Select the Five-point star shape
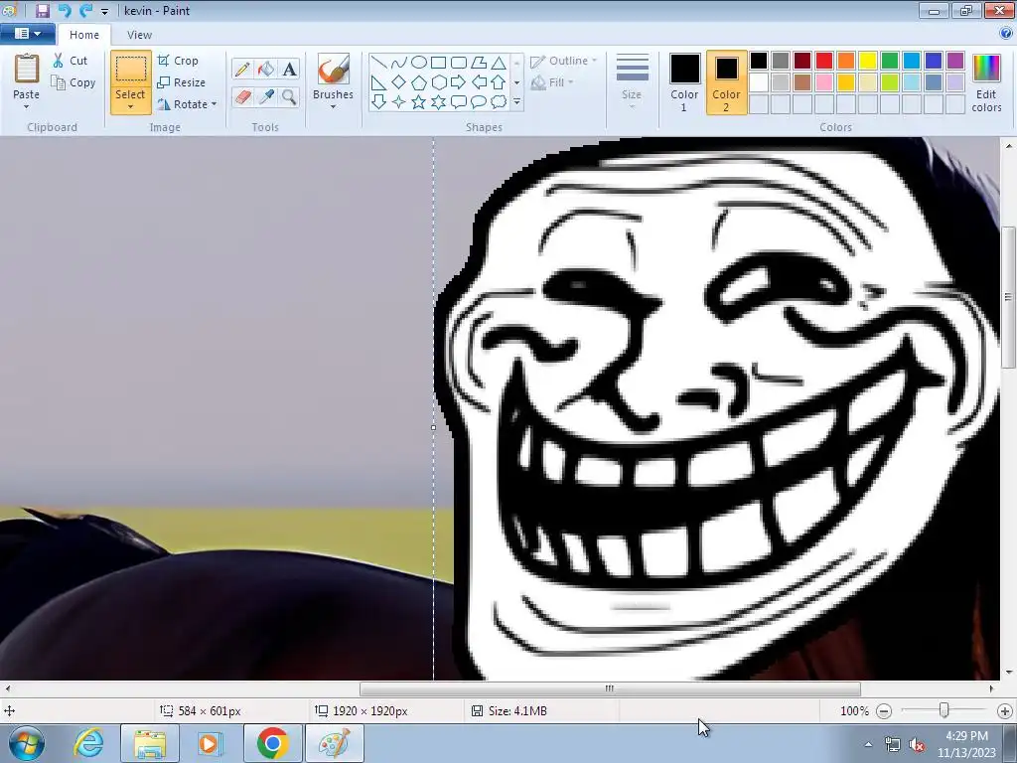1017x763 pixels. tap(419, 102)
